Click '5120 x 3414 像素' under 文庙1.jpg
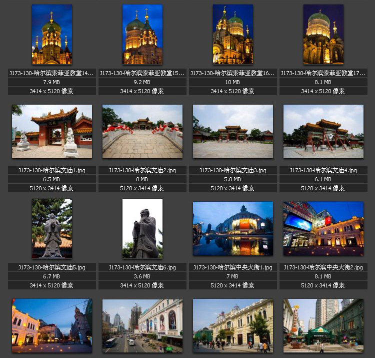The width and height of the screenshot is (375, 358). point(51,188)
